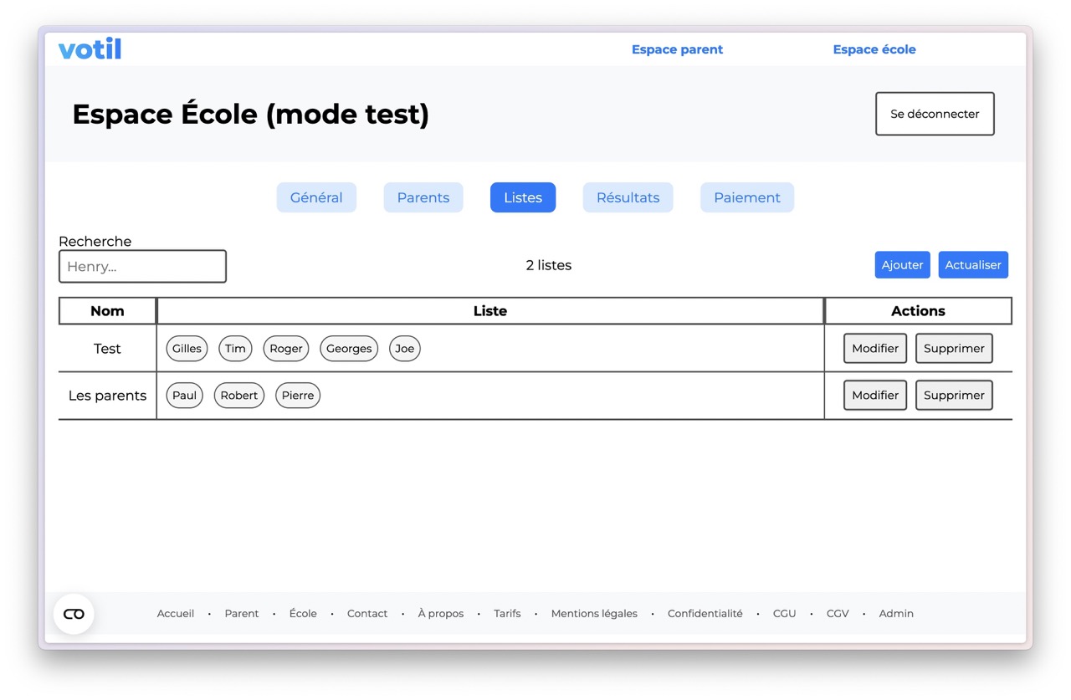Click Supprimer for Les parents
Screen dimensions: 1071x700
pyautogui.click(x=954, y=395)
